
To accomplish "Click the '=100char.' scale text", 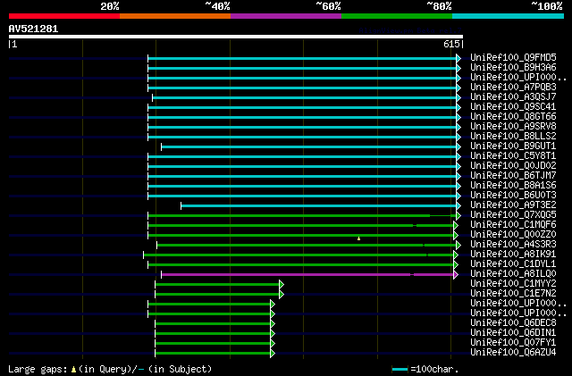I will (x=434, y=369).
